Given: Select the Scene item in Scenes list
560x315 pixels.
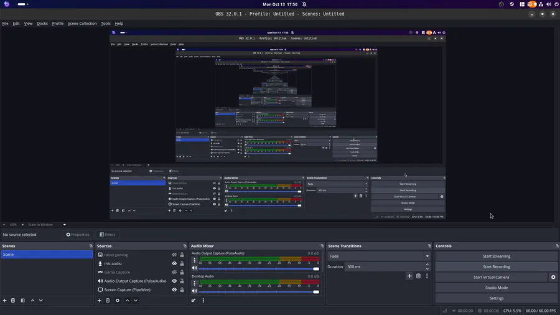Looking at the screenshot, I should coord(47,255).
